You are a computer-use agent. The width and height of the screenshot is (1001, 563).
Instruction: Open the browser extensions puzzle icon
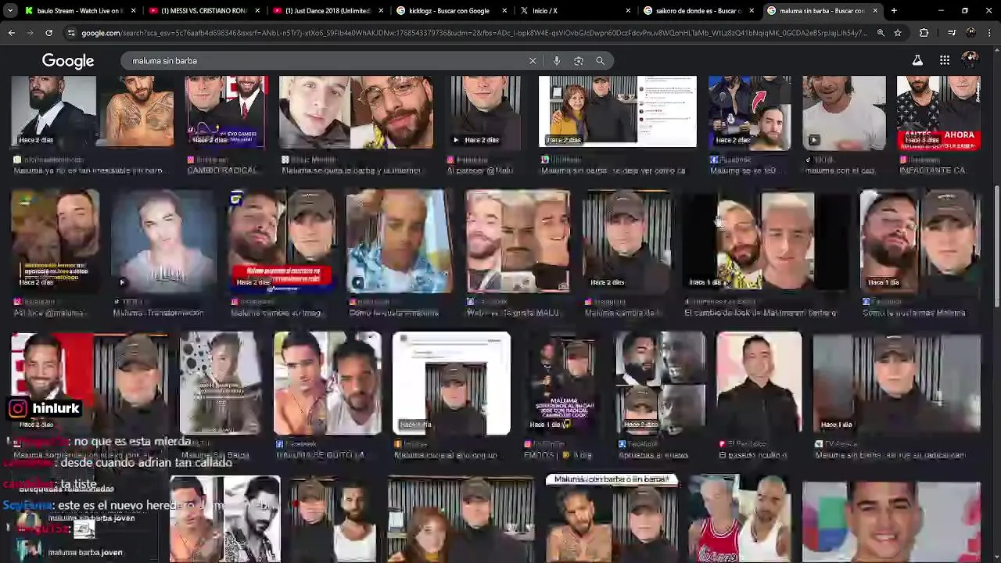click(x=924, y=33)
